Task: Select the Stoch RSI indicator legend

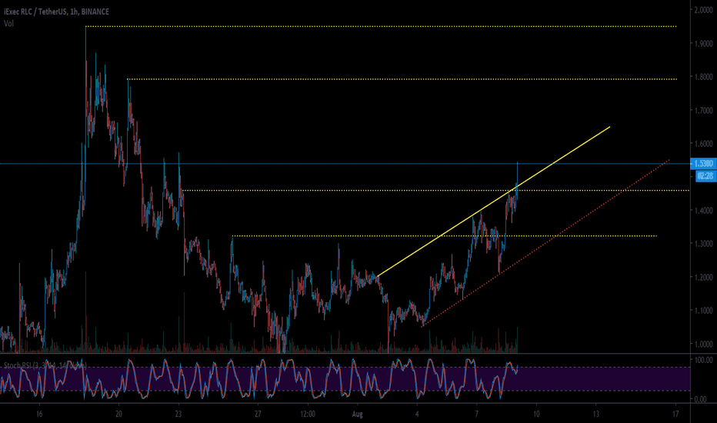Action: [x=45, y=365]
